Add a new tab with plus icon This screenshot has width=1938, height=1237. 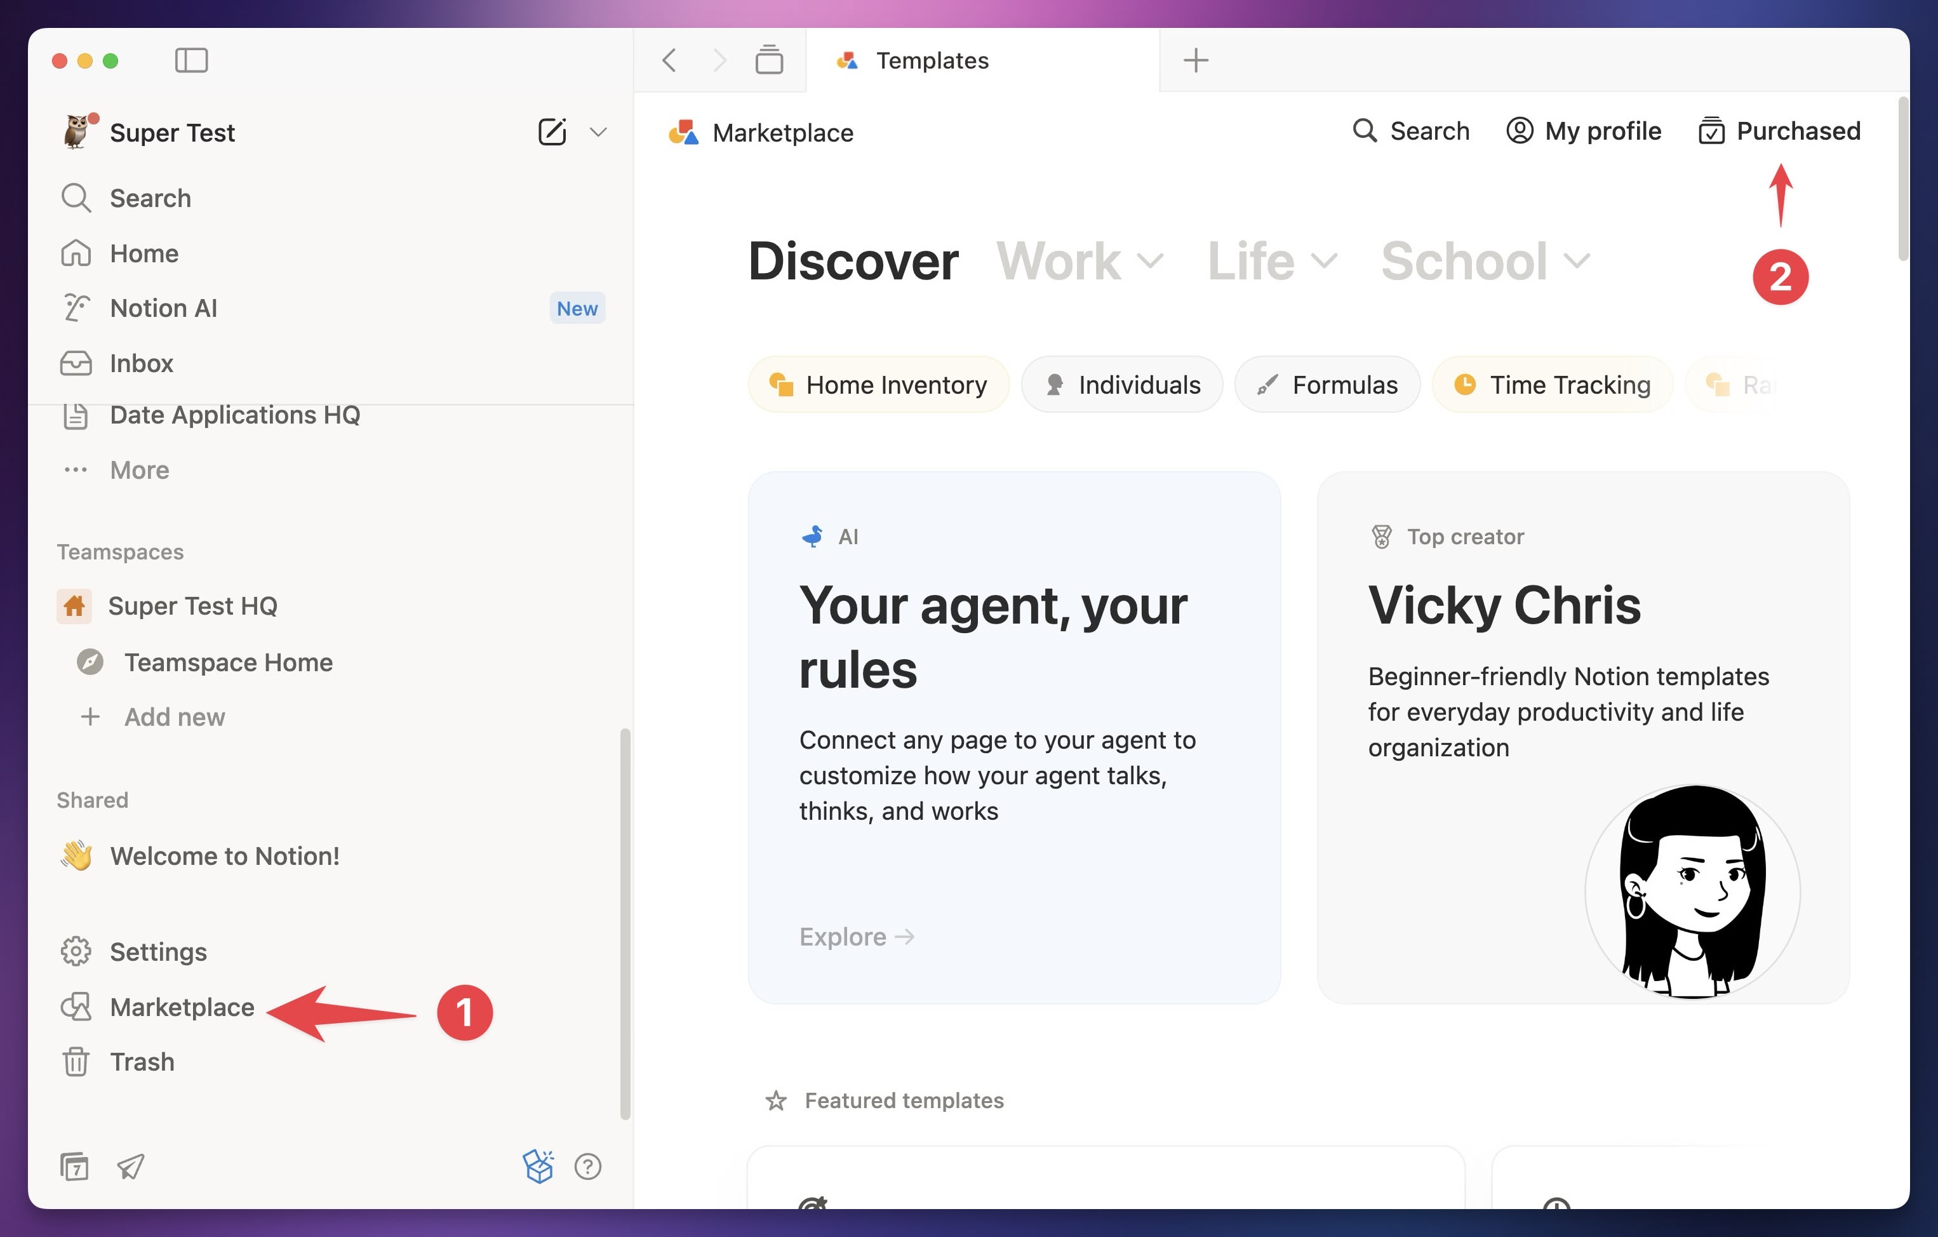click(1195, 60)
